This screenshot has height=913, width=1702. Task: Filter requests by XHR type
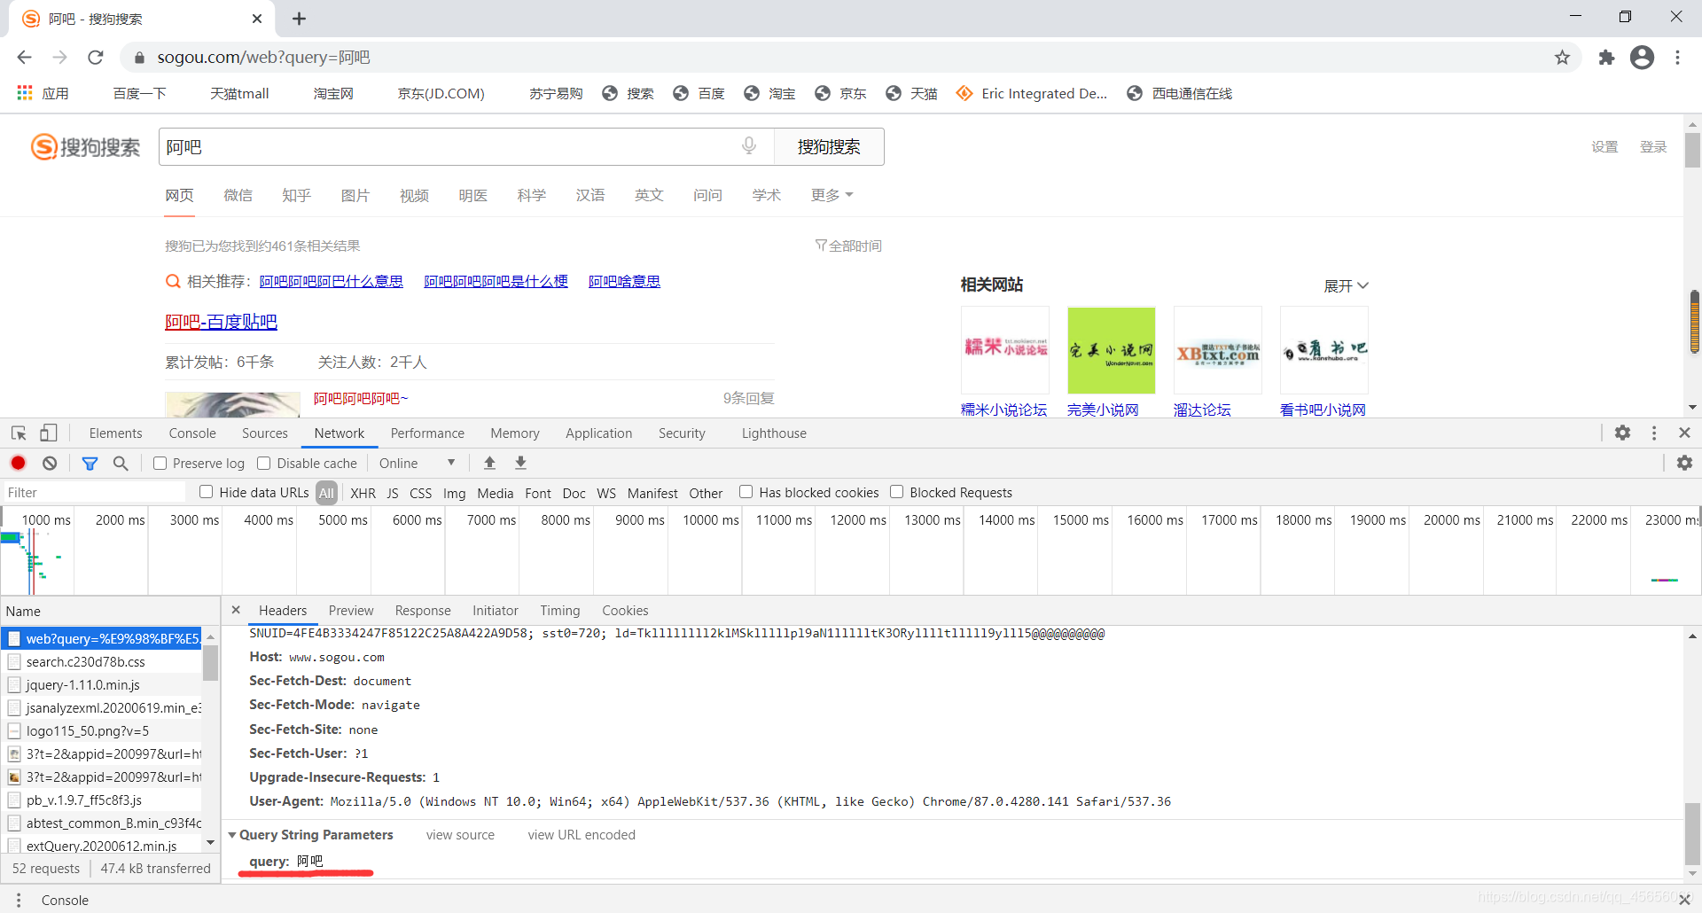[363, 493]
